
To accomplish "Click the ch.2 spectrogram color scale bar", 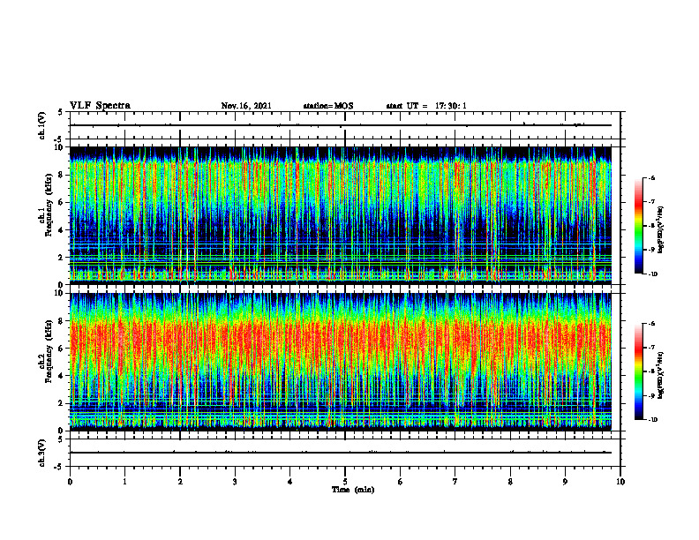I will pos(638,371).
